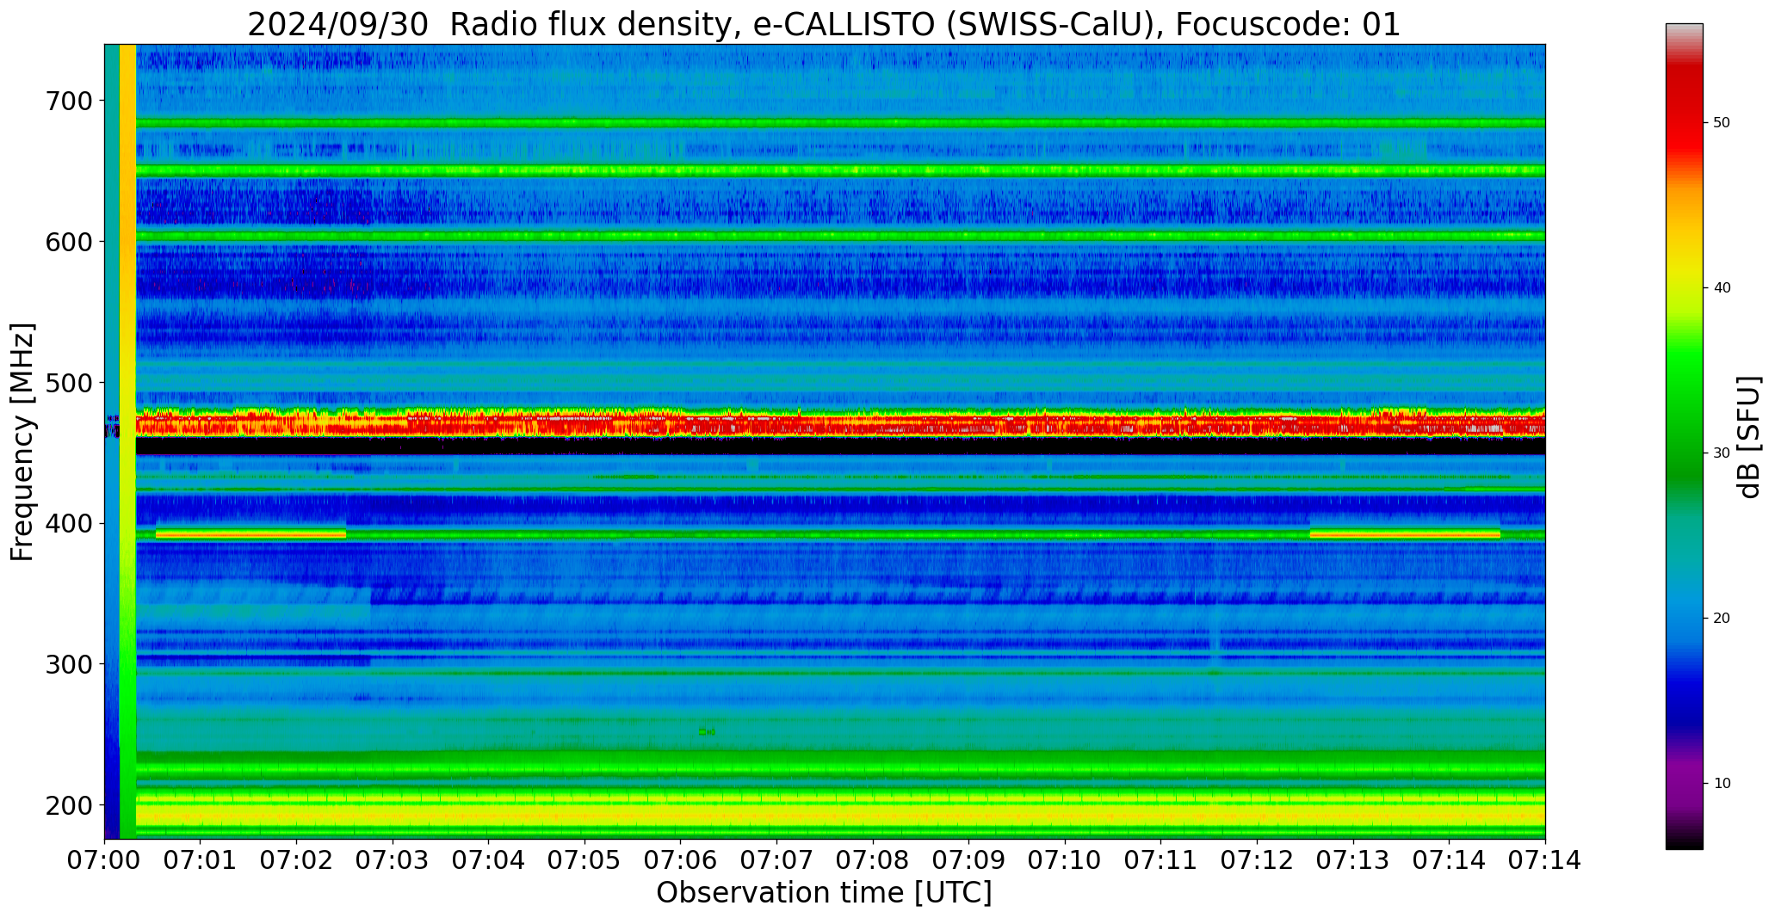Viewport: 1775px width, 918px height.
Task: Click the 500 frequency tick label
Action: click(x=68, y=383)
